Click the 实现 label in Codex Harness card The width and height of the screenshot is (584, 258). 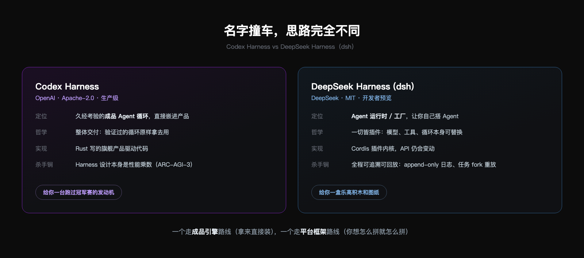(x=41, y=148)
